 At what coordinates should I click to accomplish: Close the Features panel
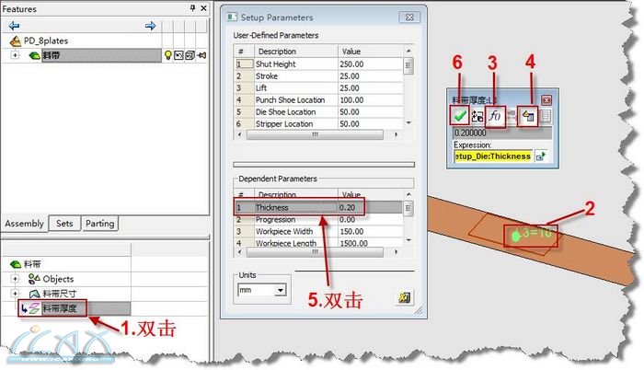pos(203,7)
